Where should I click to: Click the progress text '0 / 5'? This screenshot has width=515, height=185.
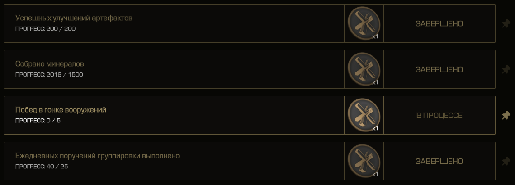[53, 121]
